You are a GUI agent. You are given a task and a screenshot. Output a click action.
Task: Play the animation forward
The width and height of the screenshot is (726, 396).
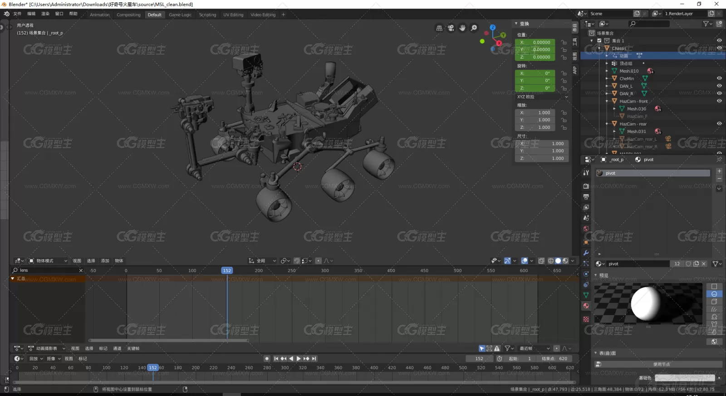pos(299,358)
